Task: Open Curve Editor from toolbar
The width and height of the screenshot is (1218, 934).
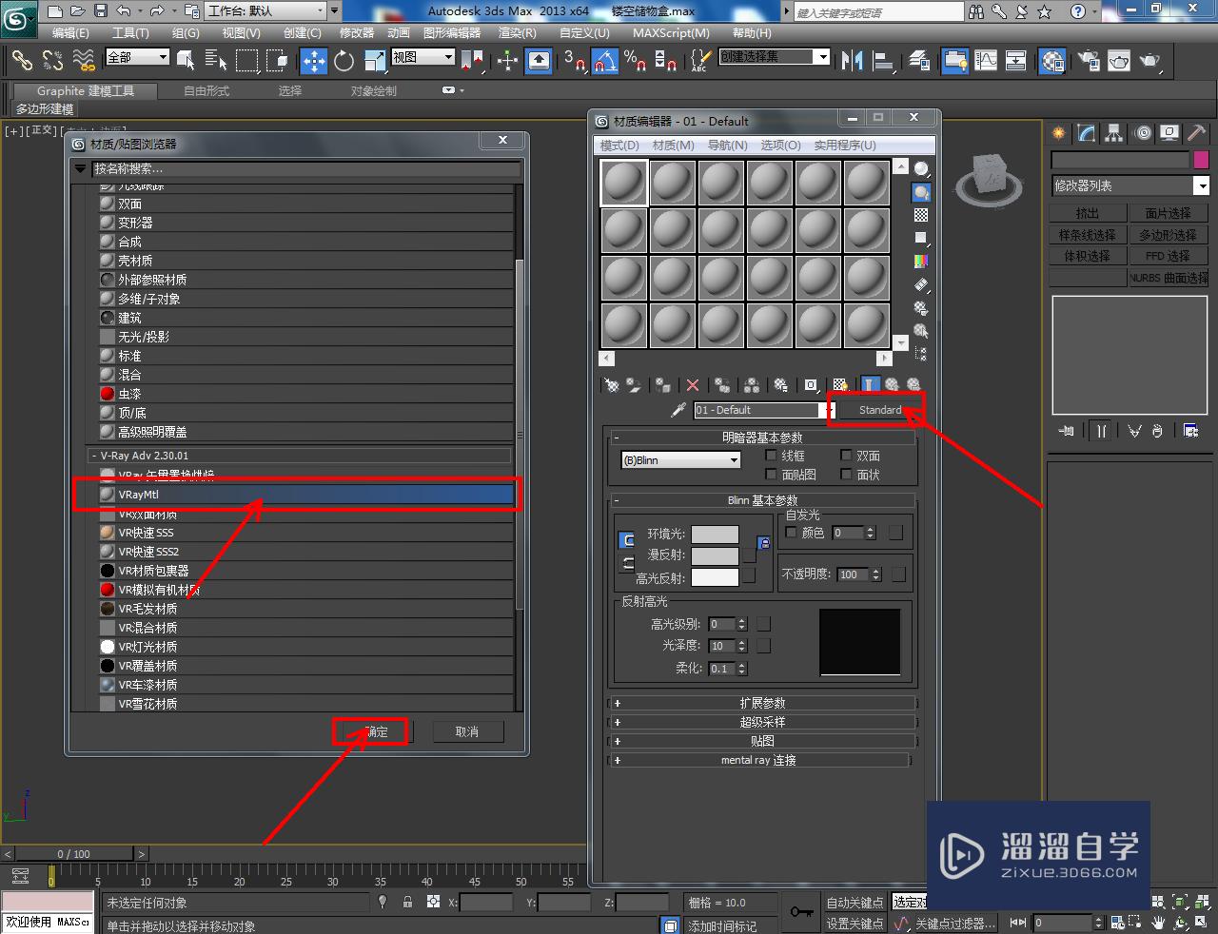Action: [x=986, y=61]
